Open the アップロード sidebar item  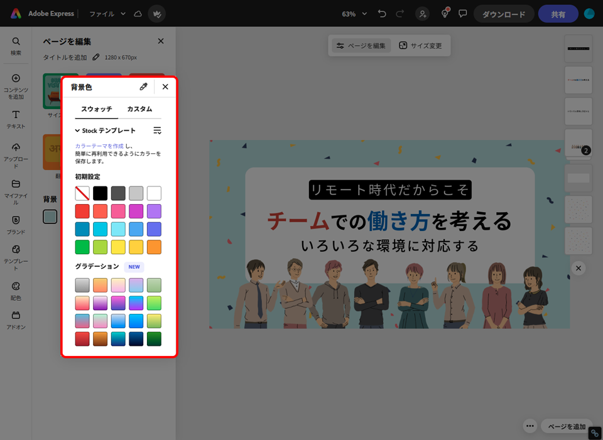click(16, 154)
